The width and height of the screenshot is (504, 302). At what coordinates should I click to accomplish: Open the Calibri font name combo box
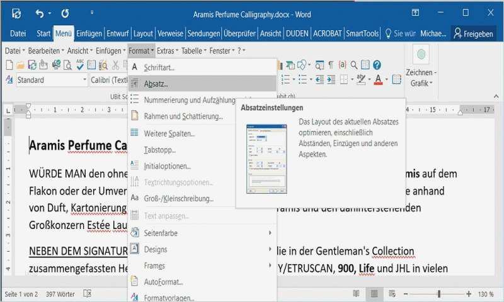(x=108, y=80)
